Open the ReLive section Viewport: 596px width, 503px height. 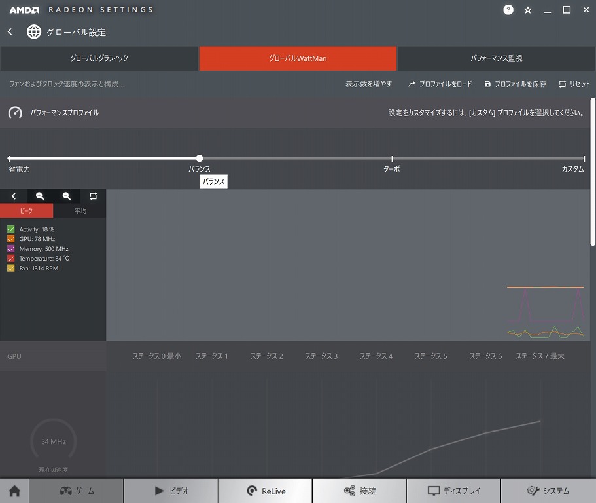[x=266, y=491]
